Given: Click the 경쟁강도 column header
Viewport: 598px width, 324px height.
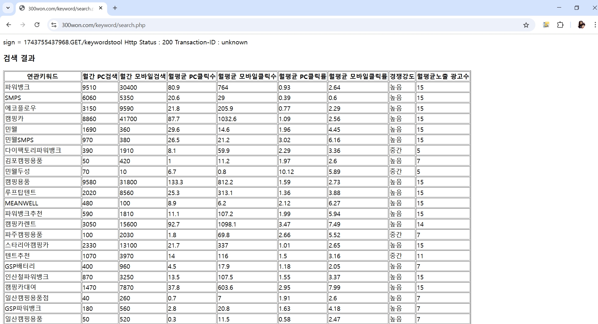Looking at the screenshot, I should pos(402,76).
